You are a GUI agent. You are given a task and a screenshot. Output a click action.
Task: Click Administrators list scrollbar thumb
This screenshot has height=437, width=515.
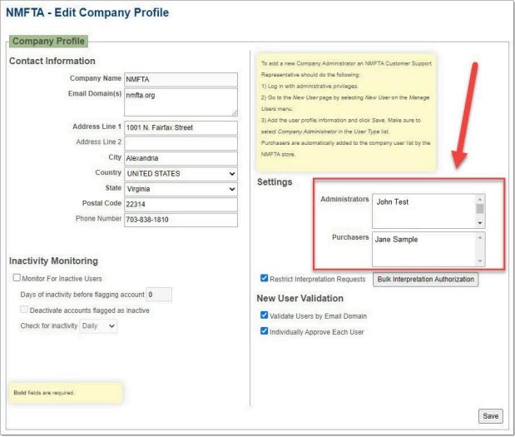coord(480,209)
